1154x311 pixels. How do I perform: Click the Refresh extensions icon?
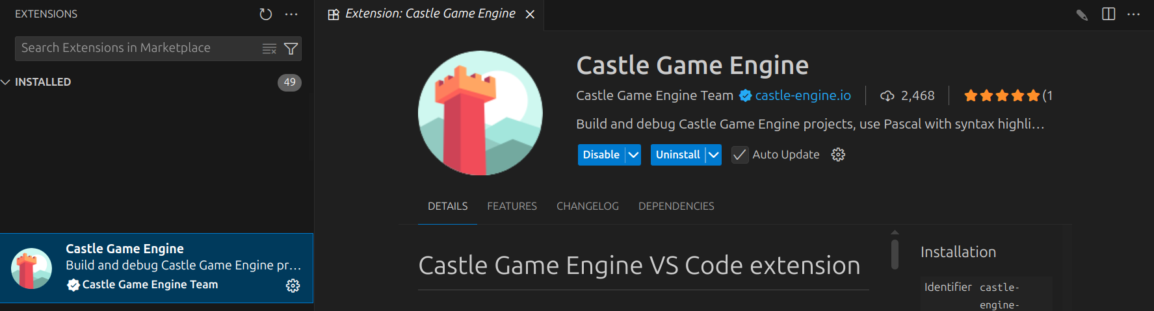pyautogui.click(x=265, y=14)
